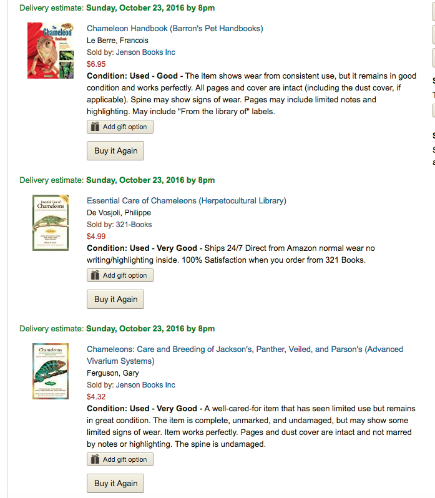Viewport: 435px width, 498px height.
Task: Open Chameleons: Care and Breeding title link
Action: 245,349
